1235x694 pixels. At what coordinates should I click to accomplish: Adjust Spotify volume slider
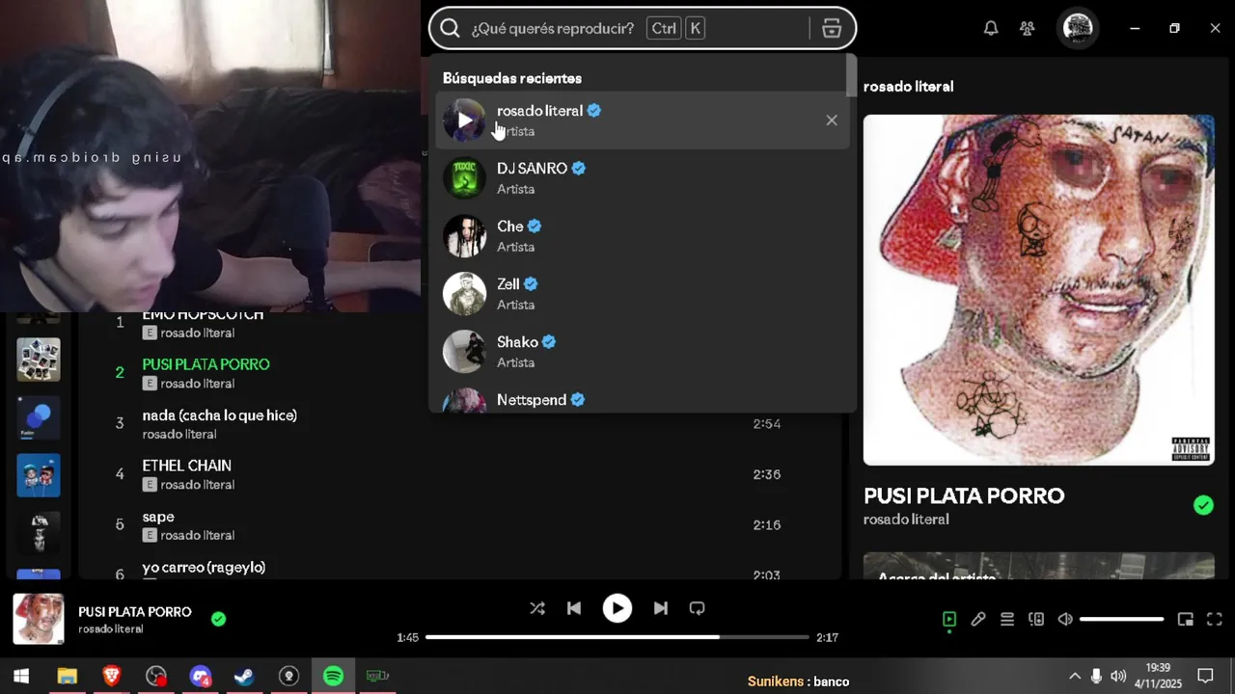[1122, 620]
